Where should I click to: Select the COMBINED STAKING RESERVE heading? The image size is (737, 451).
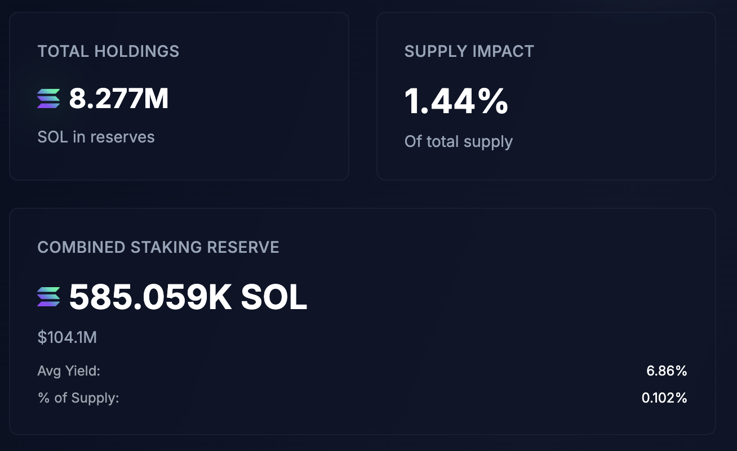pos(158,247)
